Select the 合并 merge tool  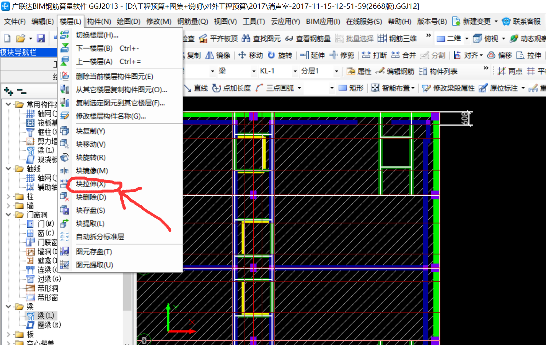click(x=404, y=55)
